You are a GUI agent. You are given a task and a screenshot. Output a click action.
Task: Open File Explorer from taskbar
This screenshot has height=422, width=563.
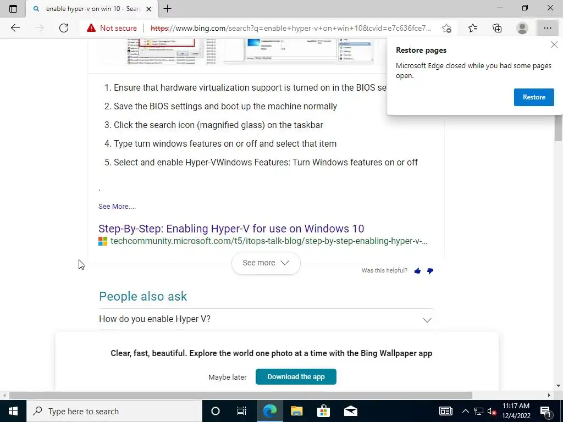coord(296,411)
